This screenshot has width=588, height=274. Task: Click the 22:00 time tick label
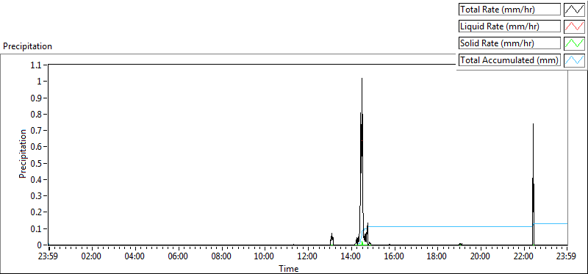pyautogui.click(x=523, y=257)
